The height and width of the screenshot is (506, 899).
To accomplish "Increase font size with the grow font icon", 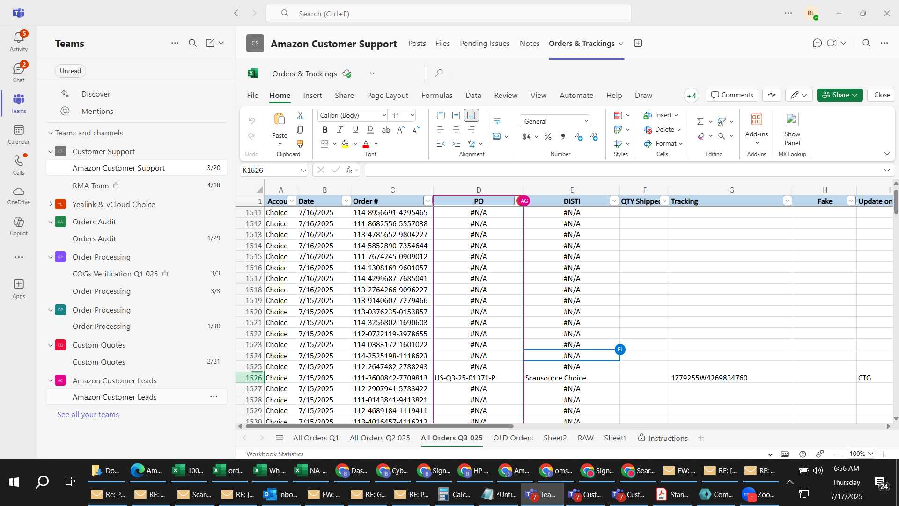I will (x=401, y=130).
